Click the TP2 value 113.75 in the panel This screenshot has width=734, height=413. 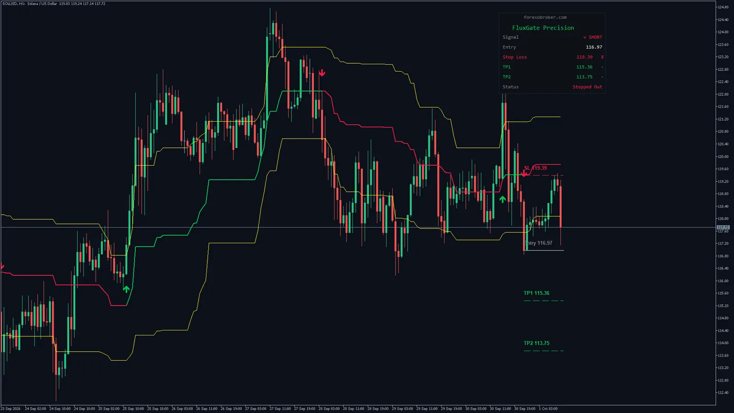click(x=584, y=77)
